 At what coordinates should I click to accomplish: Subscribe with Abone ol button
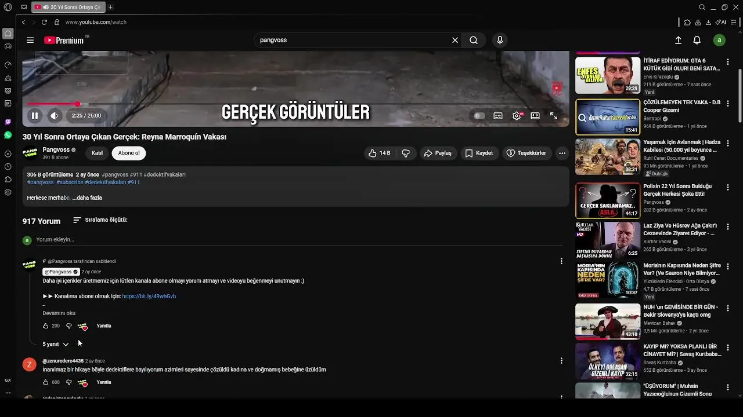(x=129, y=153)
